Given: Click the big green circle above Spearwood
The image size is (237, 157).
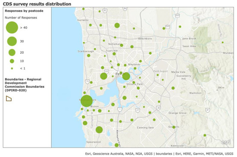Looking at the screenshot, I should [x=99, y=130].
